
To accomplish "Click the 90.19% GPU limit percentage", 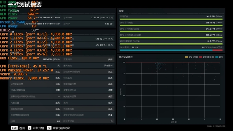I will pyautogui.click(x=135, y=47).
